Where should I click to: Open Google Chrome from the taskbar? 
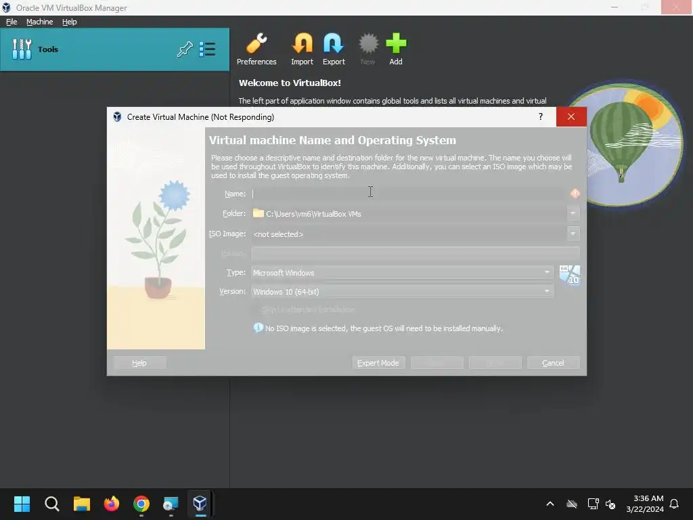141,504
